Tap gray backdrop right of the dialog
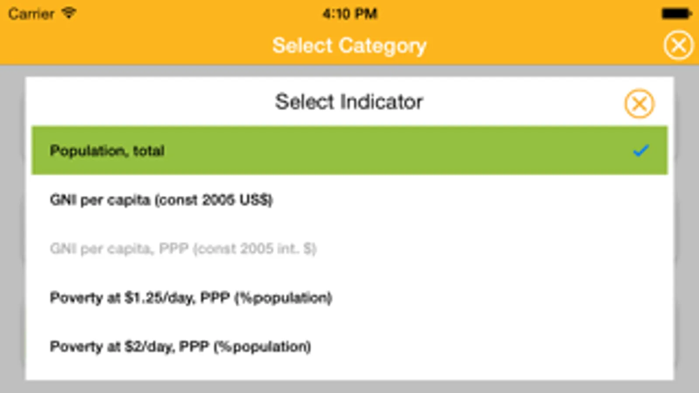Image resolution: width=699 pixels, height=393 pixels. (687, 227)
